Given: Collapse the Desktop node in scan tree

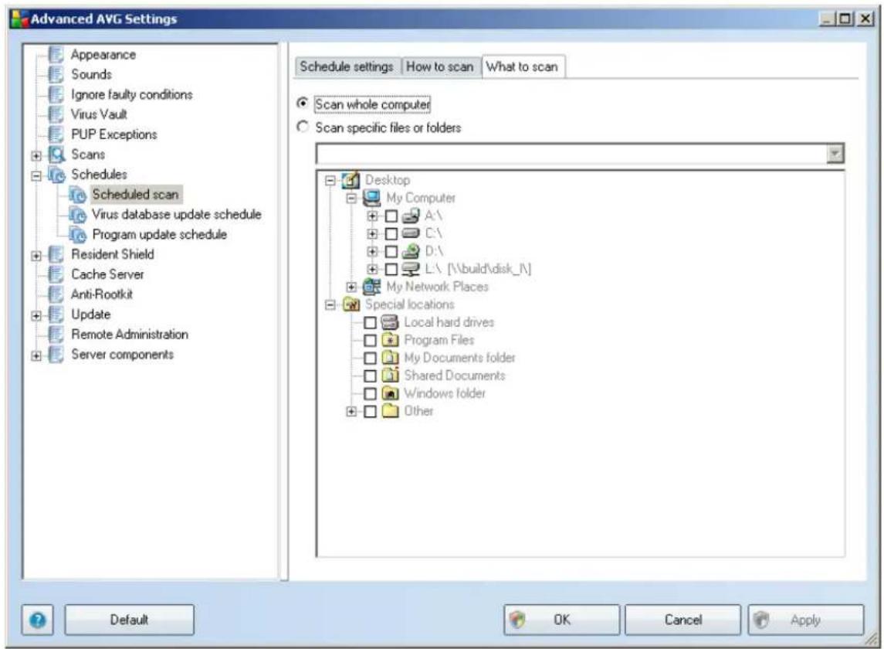Looking at the screenshot, I should click(330, 181).
